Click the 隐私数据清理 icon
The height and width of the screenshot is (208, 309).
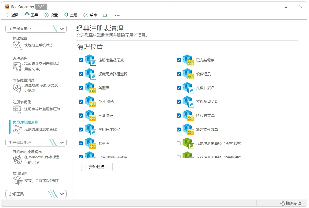(18, 88)
